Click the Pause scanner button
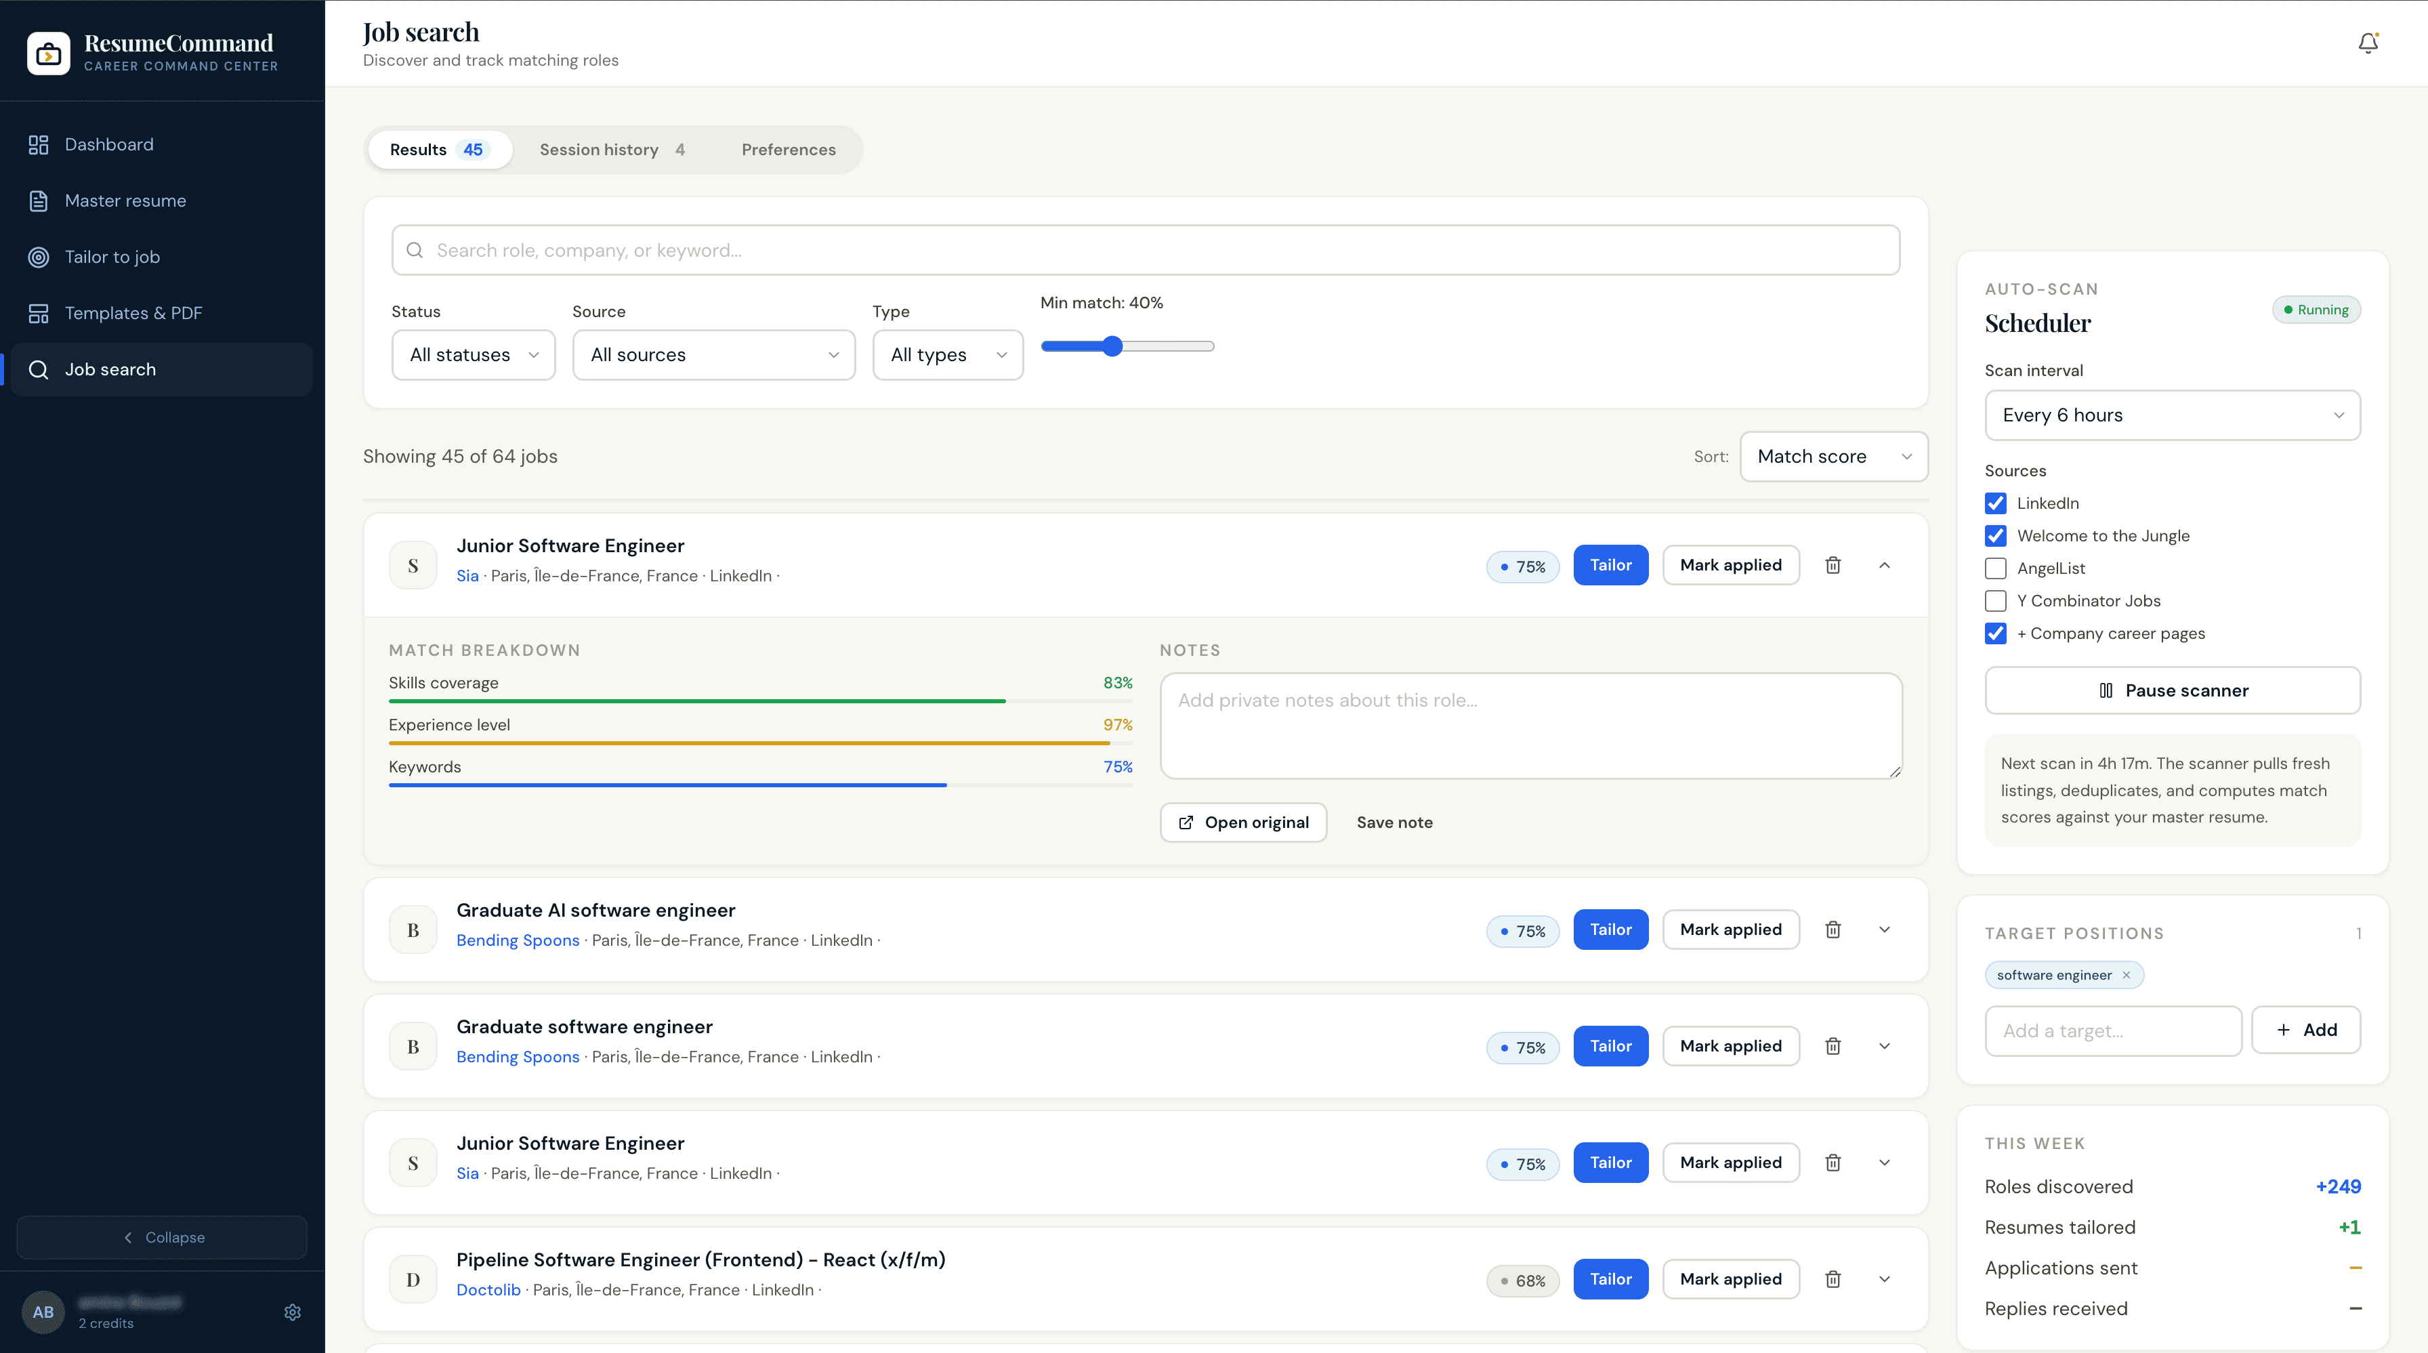Image resolution: width=2428 pixels, height=1353 pixels. tap(2172, 690)
